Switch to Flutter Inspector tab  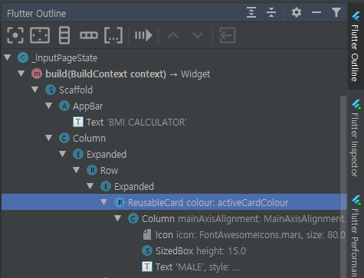[356, 139]
